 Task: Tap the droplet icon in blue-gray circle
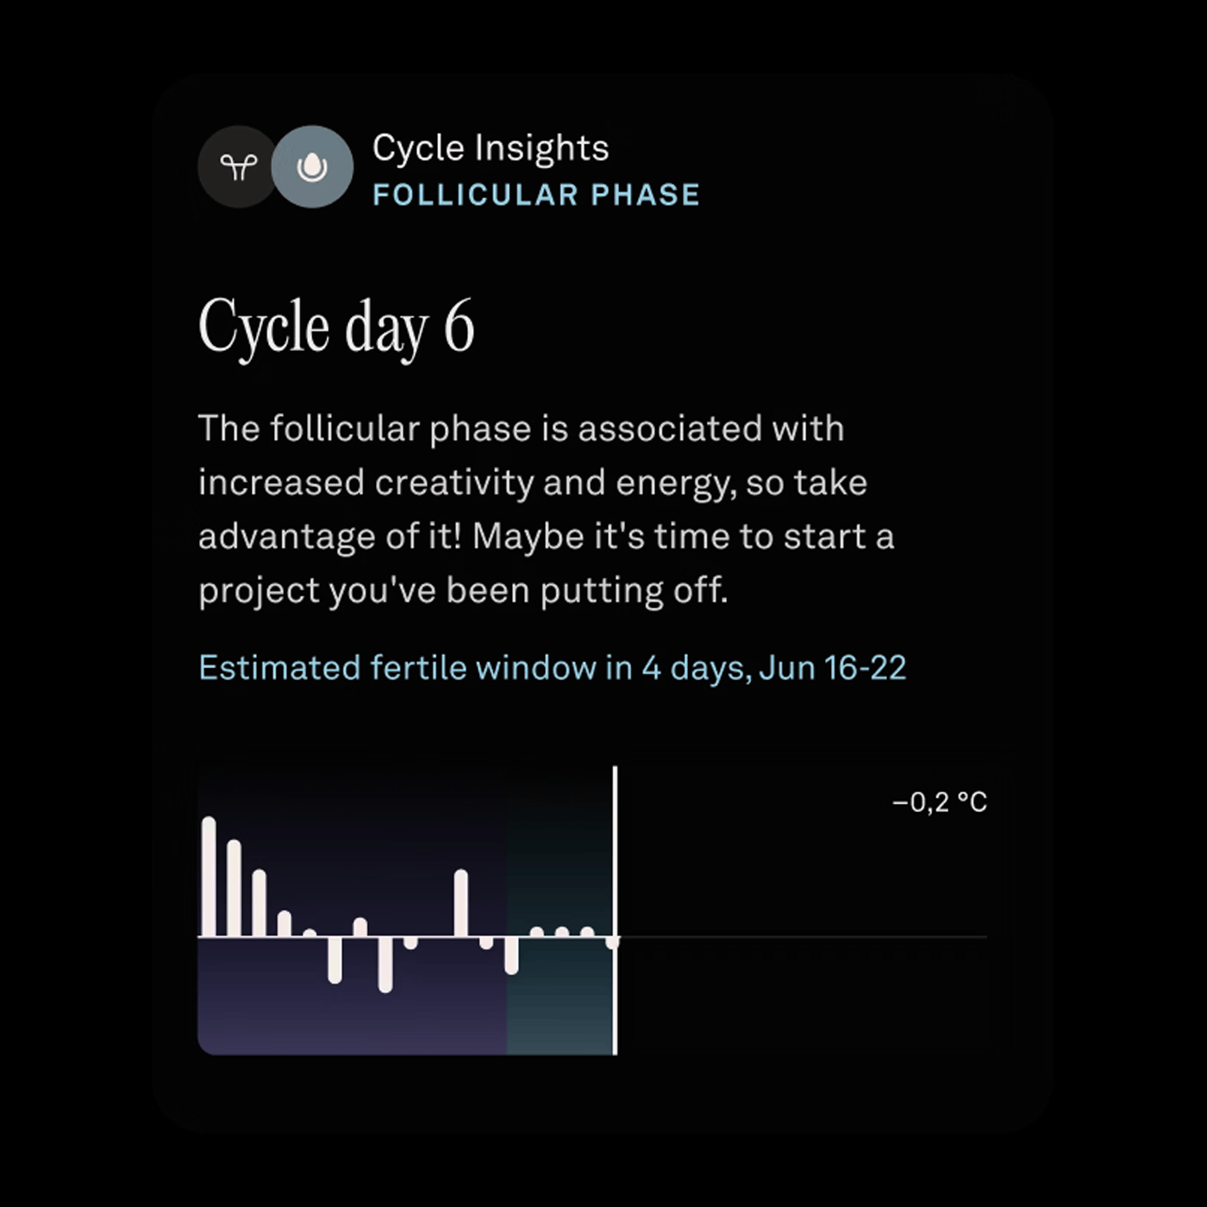tap(312, 166)
